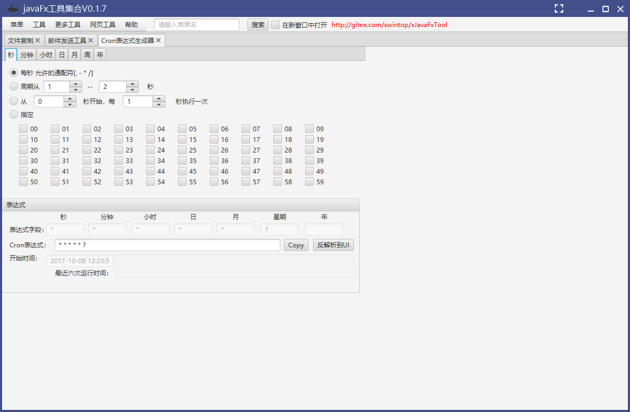The image size is (630, 412).
Task: Check the 45 second checkbox
Action: click(182, 171)
